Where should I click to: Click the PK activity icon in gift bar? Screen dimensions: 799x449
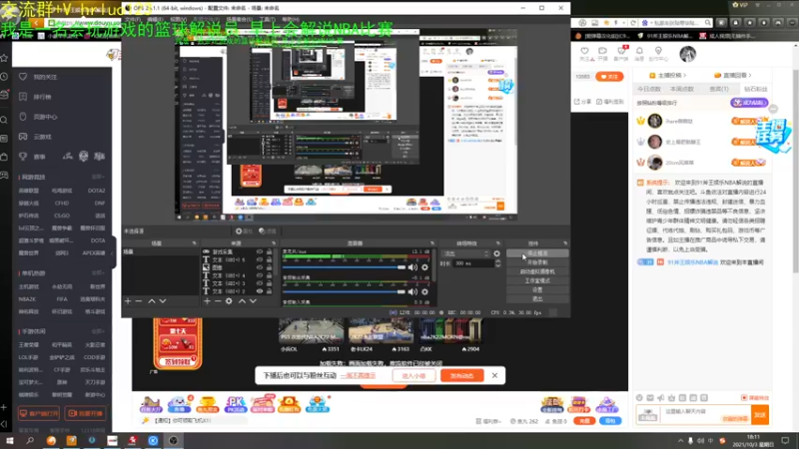pos(235,404)
